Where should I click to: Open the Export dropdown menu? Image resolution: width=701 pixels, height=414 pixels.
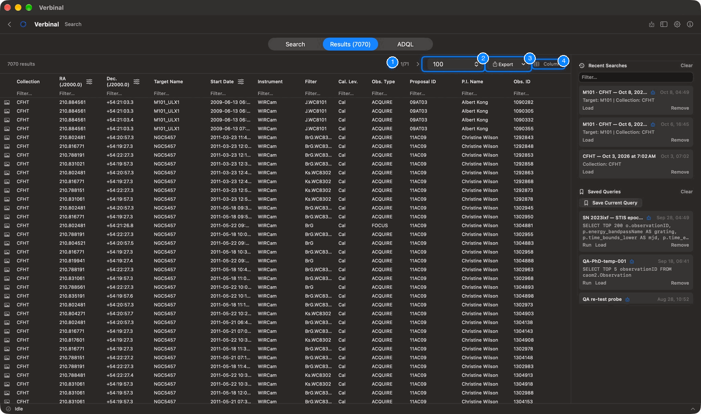click(509, 64)
